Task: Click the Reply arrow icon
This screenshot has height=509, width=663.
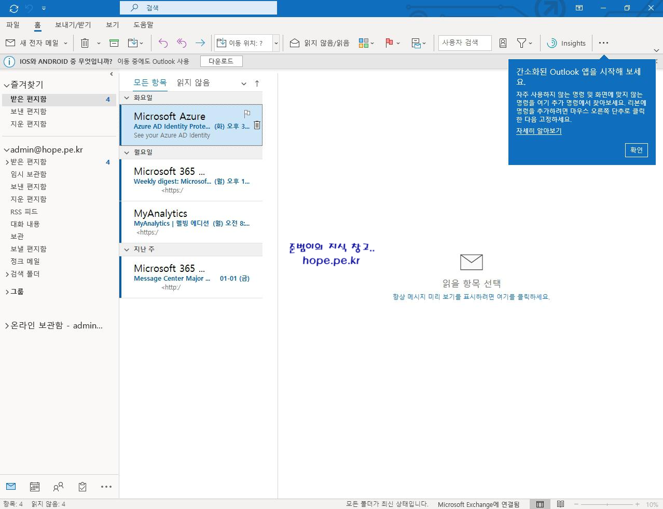Action: (163, 43)
